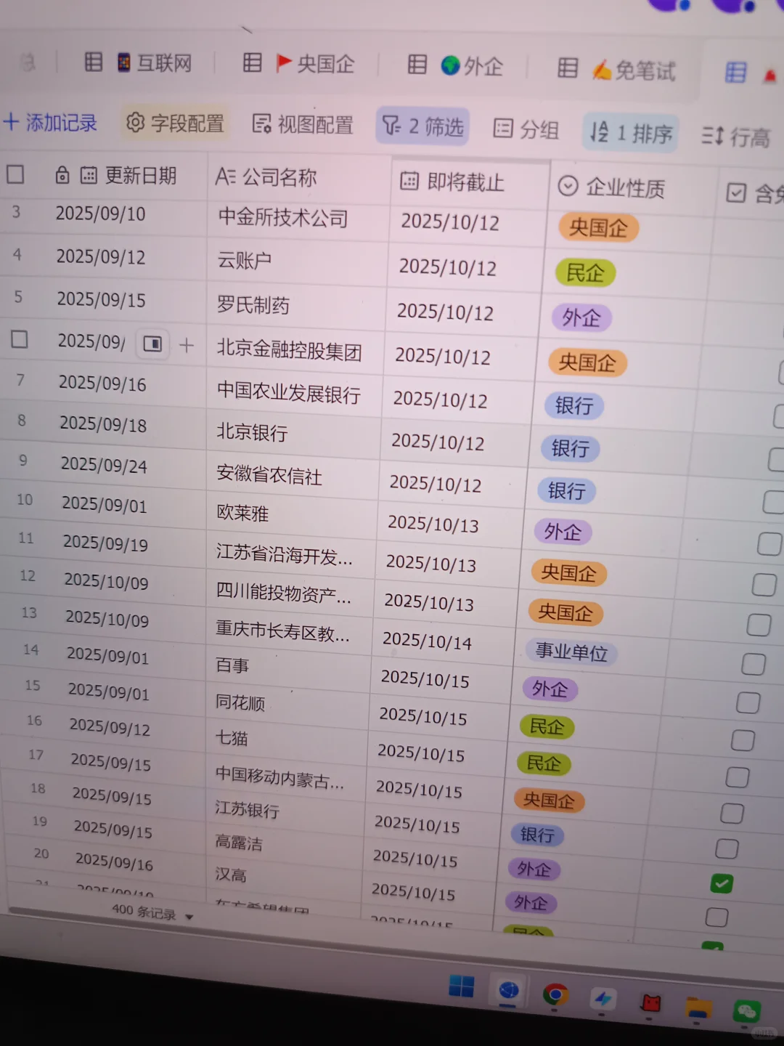Open the blue lightning app on taskbar
The height and width of the screenshot is (1046, 784).
(x=603, y=999)
